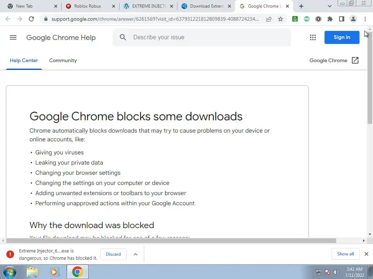The height and width of the screenshot is (279, 373).
Task: Click the red download warning icon
Action: click(10, 254)
